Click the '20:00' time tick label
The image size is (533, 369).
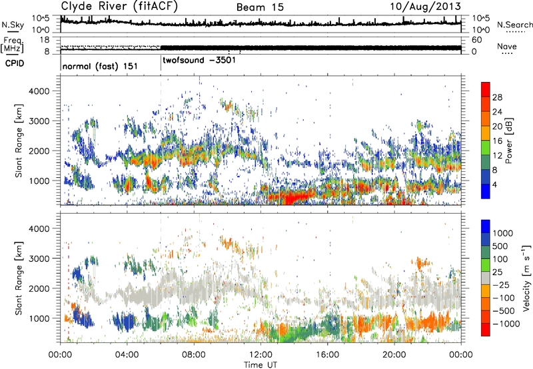point(394,354)
